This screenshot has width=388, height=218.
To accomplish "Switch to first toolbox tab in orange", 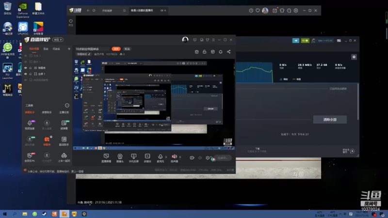I will pos(30,112).
